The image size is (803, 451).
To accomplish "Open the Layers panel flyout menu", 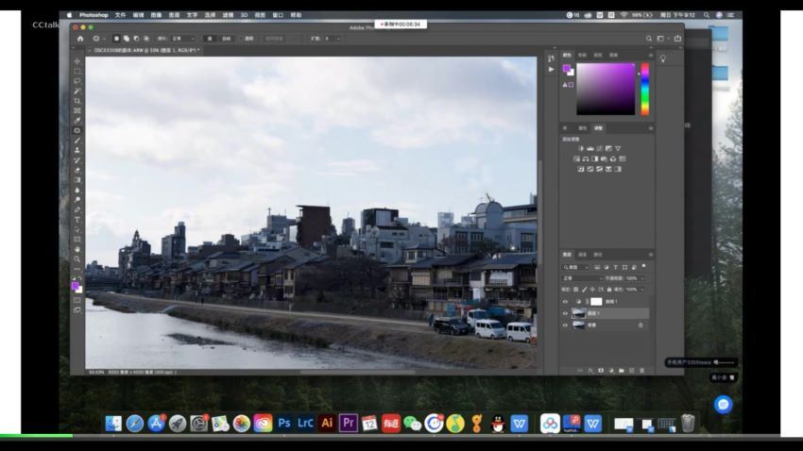I will [651, 255].
